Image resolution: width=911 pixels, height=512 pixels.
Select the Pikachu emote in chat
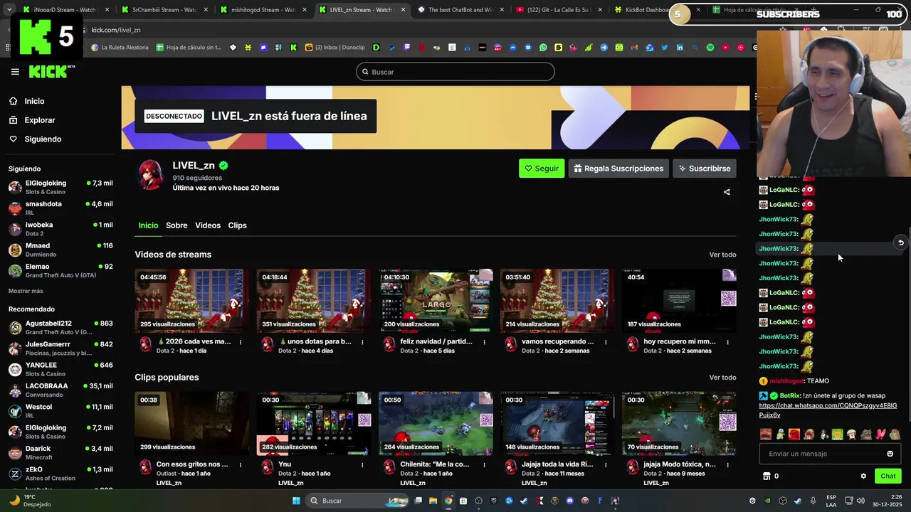pos(838,434)
